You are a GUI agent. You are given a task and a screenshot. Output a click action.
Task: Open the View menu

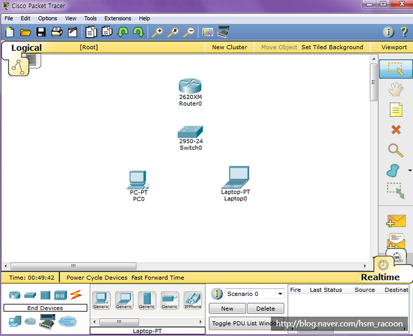point(71,18)
